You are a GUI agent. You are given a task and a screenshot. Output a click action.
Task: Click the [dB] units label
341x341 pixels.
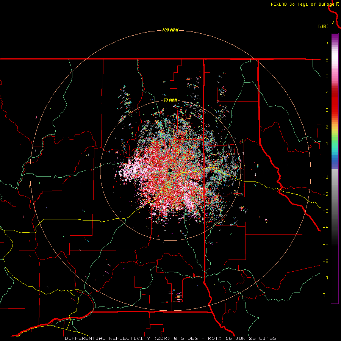(323, 27)
